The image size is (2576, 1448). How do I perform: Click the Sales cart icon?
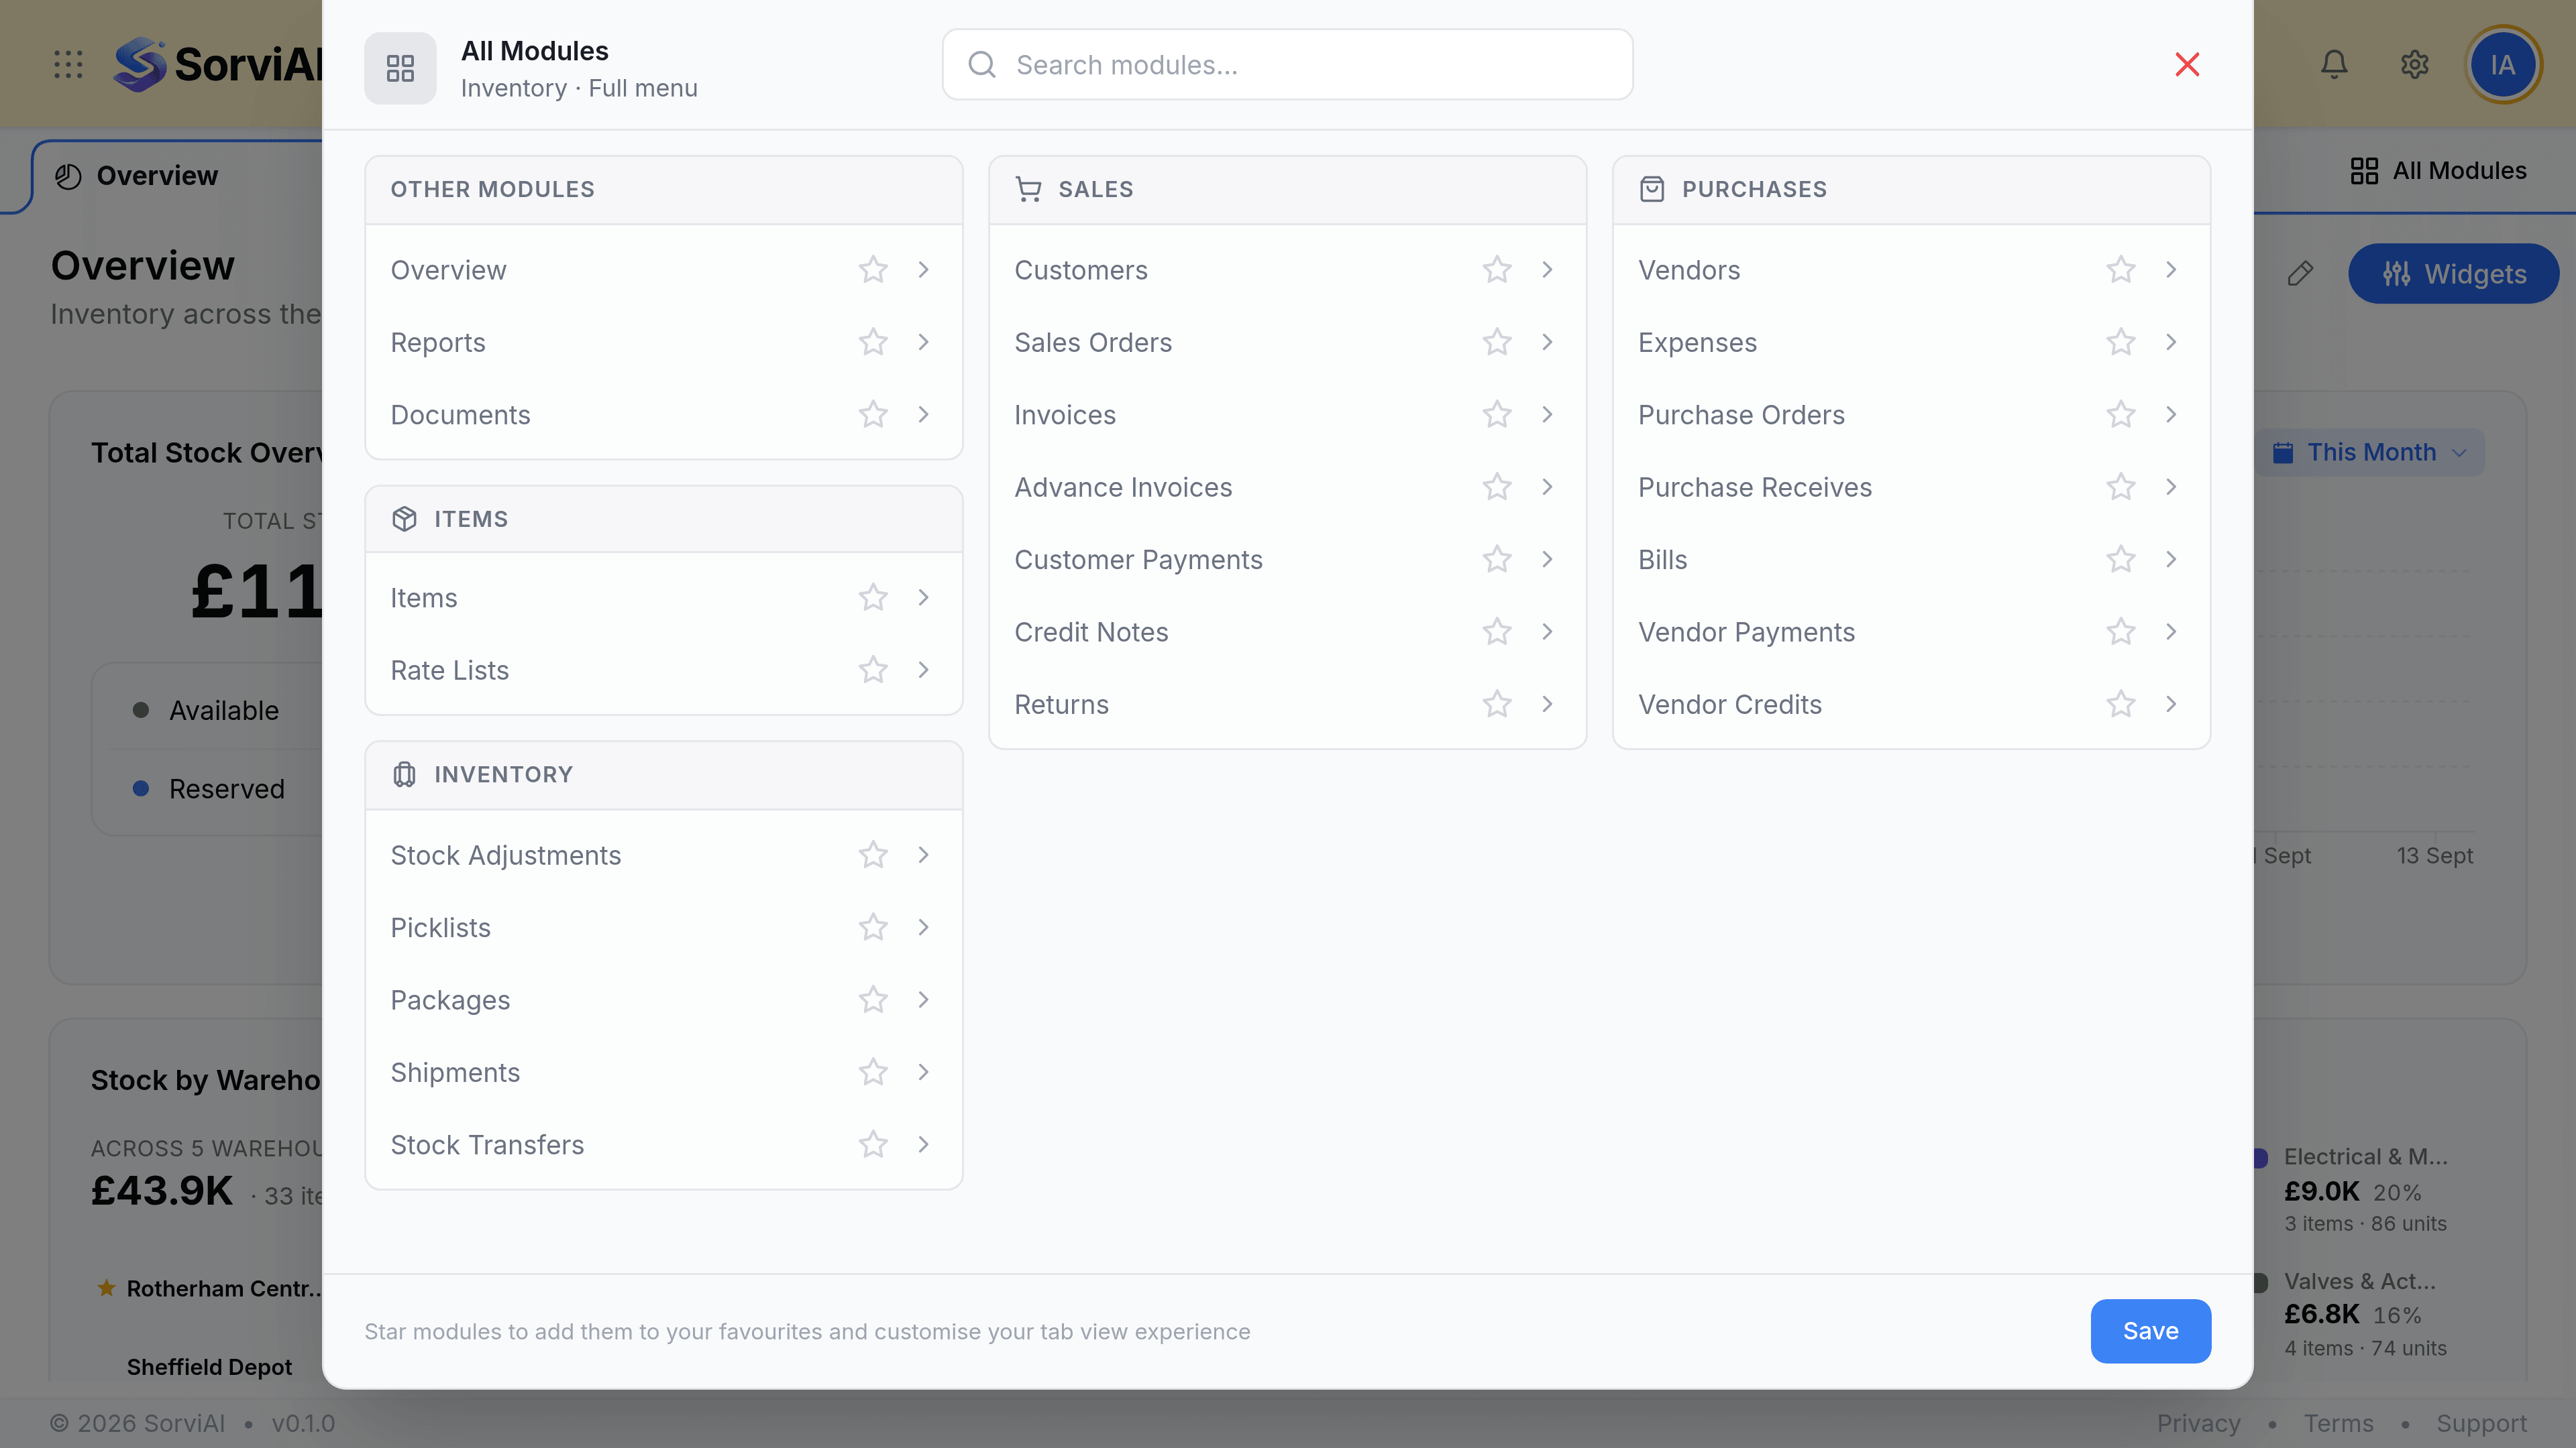(1028, 189)
